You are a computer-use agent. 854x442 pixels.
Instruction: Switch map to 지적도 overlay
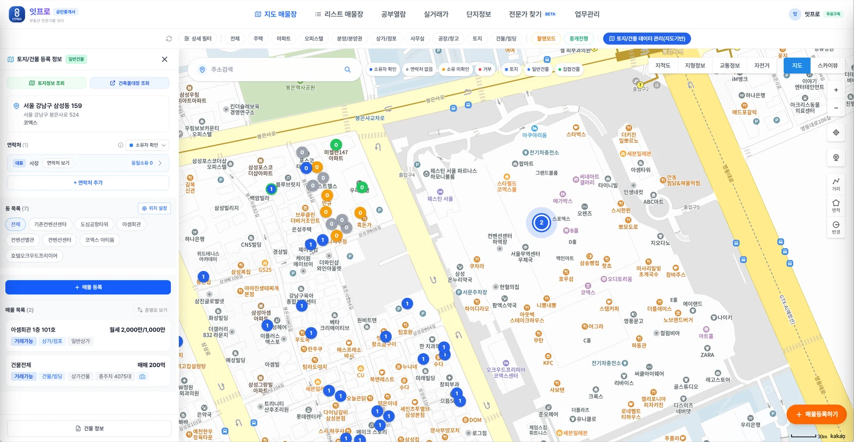[662, 66]
